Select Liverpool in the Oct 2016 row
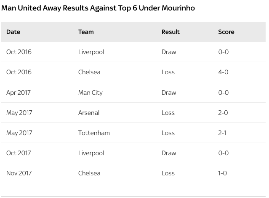Viewport: 269px width, 198px height. [91, 52]
